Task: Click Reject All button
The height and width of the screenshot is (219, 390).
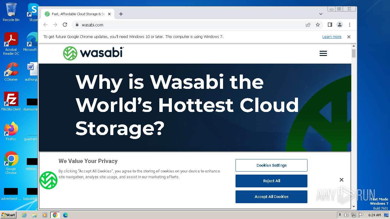Action: (x=271, y=181)
